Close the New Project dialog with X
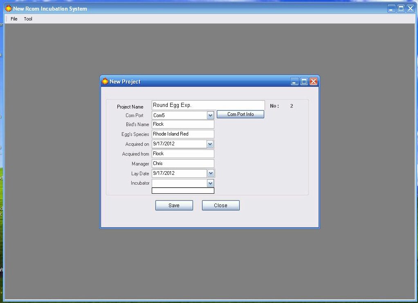Screen dimensions: 418x303 click(x=313, y=81)
